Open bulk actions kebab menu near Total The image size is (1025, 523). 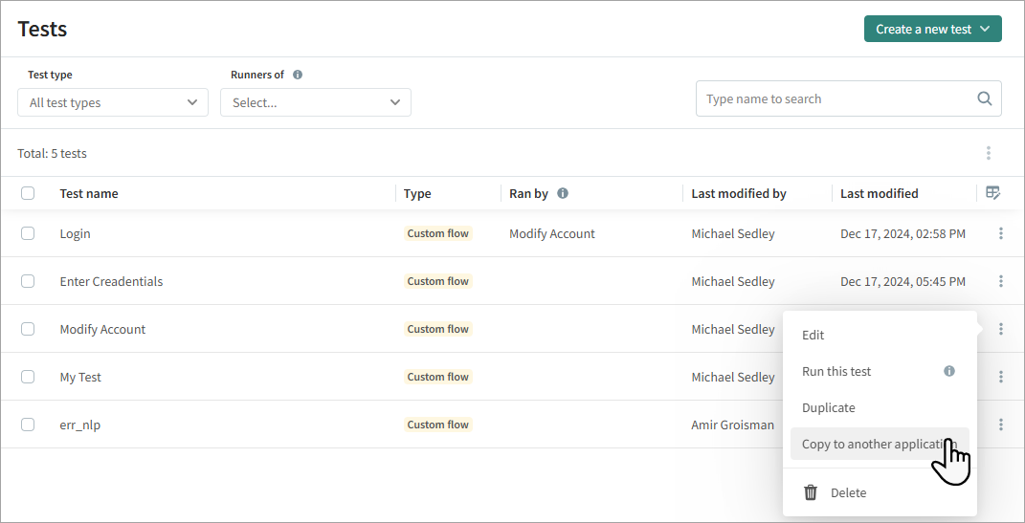[x=988, y=153]
